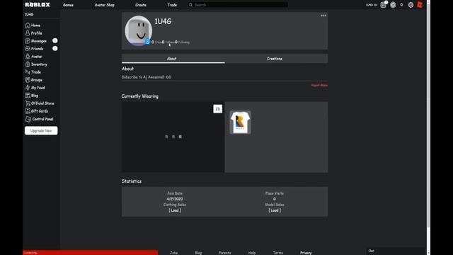
Task: Click the Robux balance number in header
Action: [401, 5]
